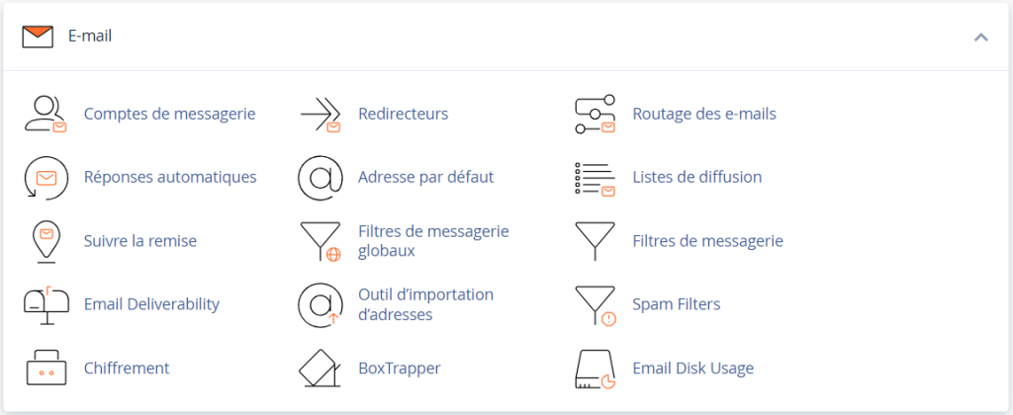Open the Filtres de messagerie link
Viewport: 1013px width, 415px height.
[x=707, y=241]
